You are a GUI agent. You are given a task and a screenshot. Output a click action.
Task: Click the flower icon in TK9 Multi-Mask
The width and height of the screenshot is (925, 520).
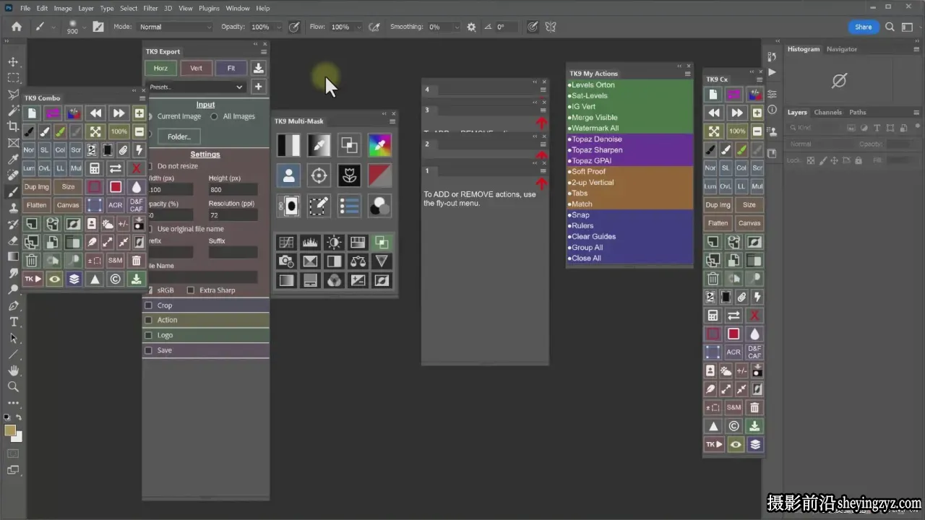click(x=349, y=175)
